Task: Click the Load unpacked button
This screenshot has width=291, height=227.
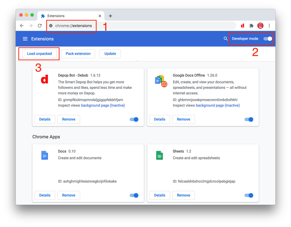Action: pyautogui.click(x=39, y=53)
